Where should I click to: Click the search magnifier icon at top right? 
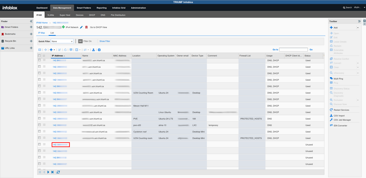[344, 8]
